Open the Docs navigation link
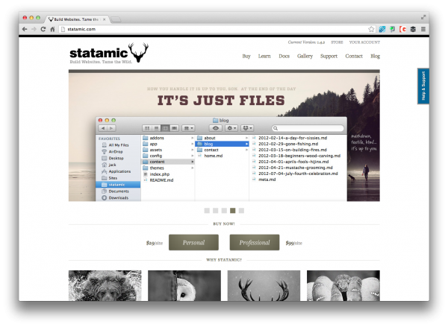448x327 pixels. (x=284, y=56)
